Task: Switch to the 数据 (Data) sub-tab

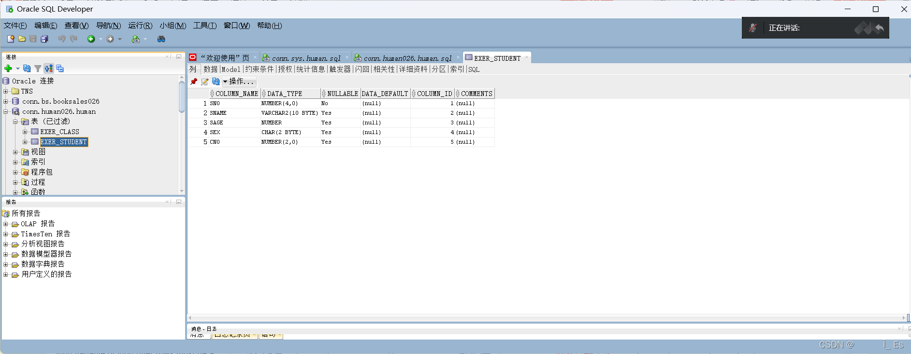Action: (x=210, y=69)
